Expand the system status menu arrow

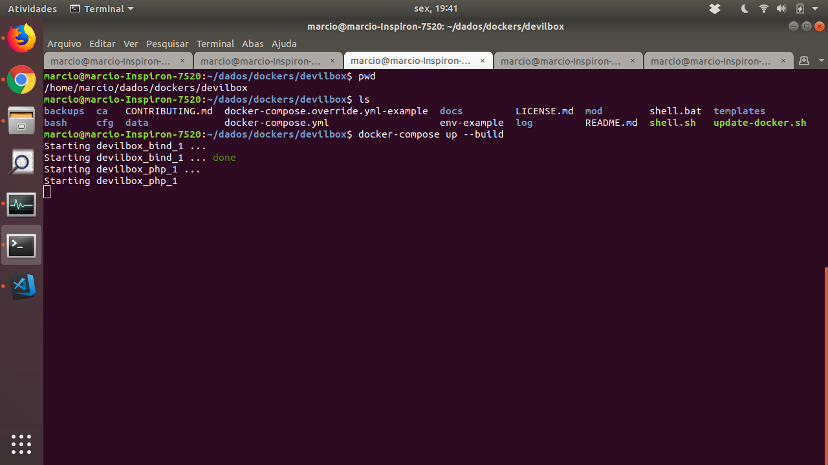pos(814,9)
